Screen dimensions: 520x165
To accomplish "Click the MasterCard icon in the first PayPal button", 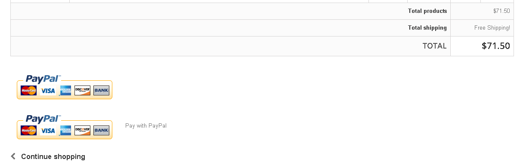I will click(x=28, y=90).
